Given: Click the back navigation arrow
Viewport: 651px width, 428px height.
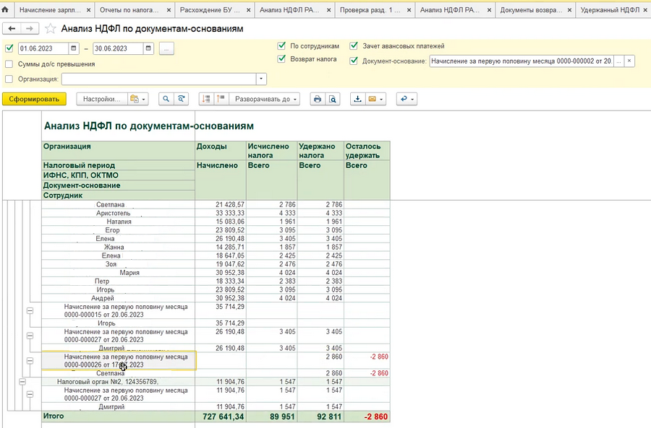Looking at the screenshot, I should click(12, 29).
